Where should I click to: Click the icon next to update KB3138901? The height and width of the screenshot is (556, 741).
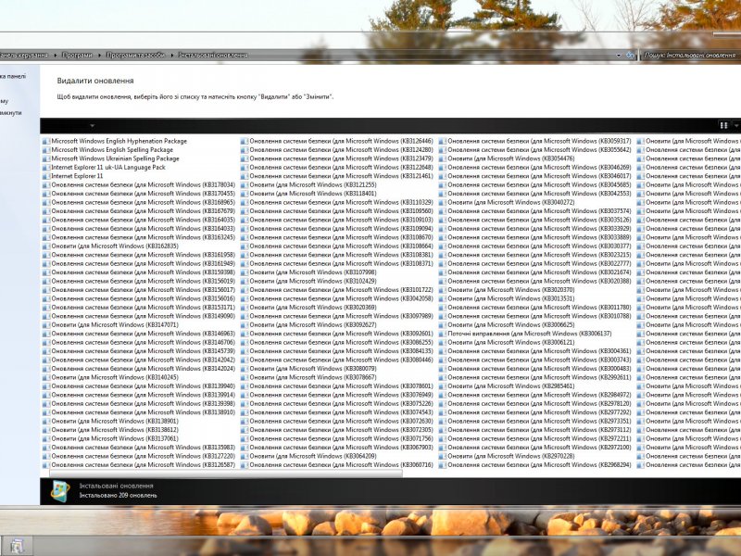[46, 421]
